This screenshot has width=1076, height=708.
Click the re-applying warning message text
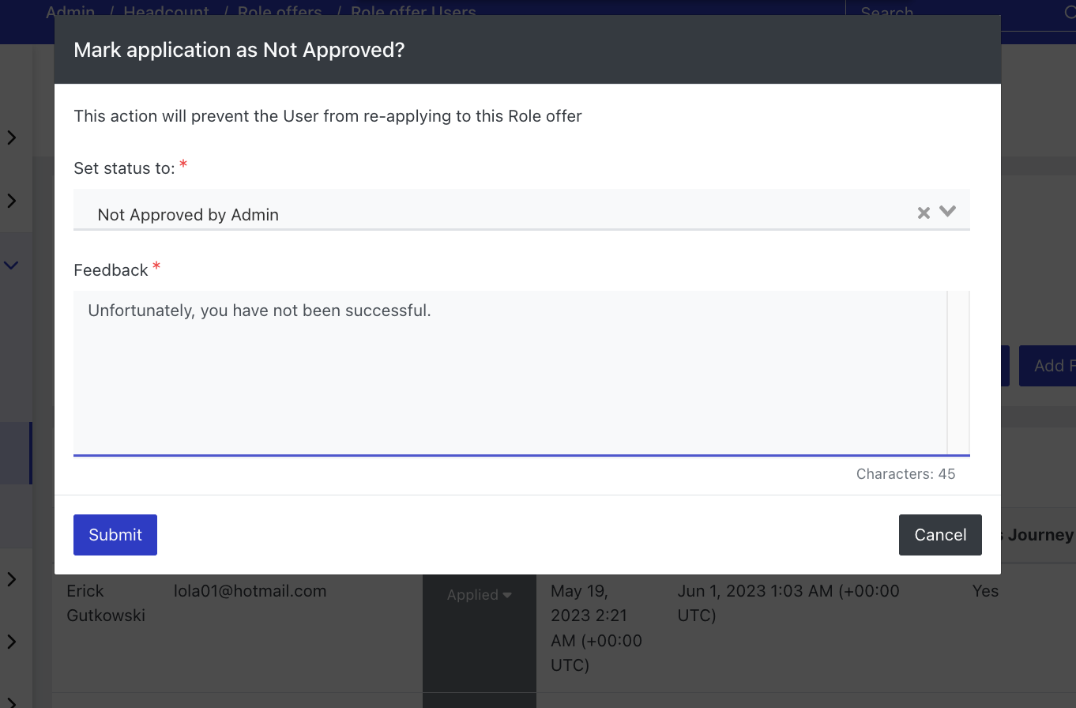[328, 116]
